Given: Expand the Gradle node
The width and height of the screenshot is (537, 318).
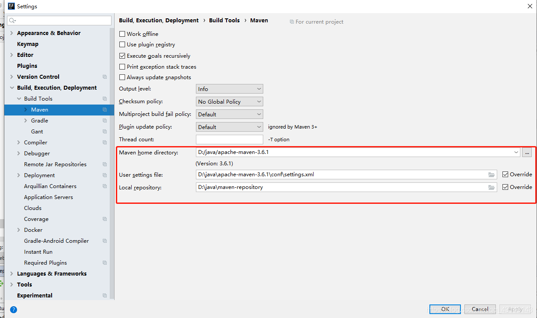Looking at the screenshot, I should [25, 121].
